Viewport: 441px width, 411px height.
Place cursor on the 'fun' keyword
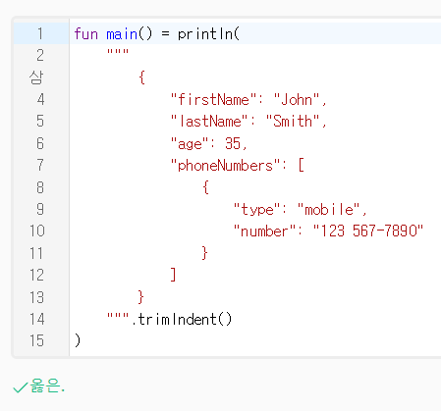tap(85, 33)
